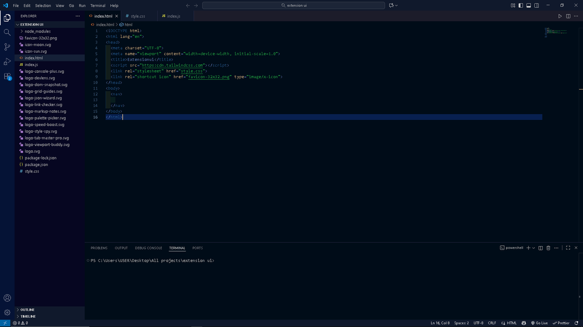
Task: Click errors and warnings count in status bar
Action: [x=20, y=323]
